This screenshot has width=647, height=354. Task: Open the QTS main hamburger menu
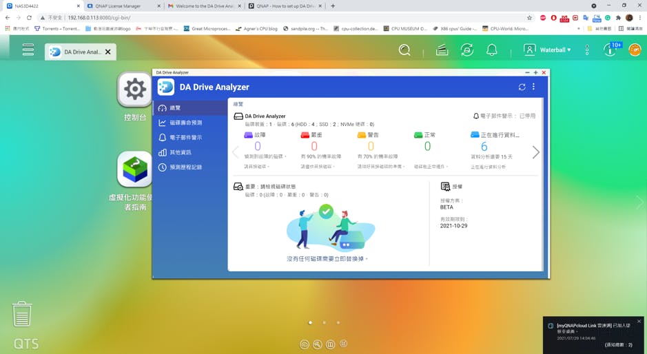[x=28, y=50]
